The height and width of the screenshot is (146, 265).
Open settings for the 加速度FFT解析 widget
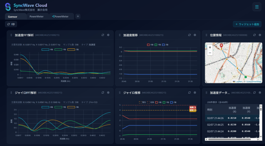click(108, 35)
